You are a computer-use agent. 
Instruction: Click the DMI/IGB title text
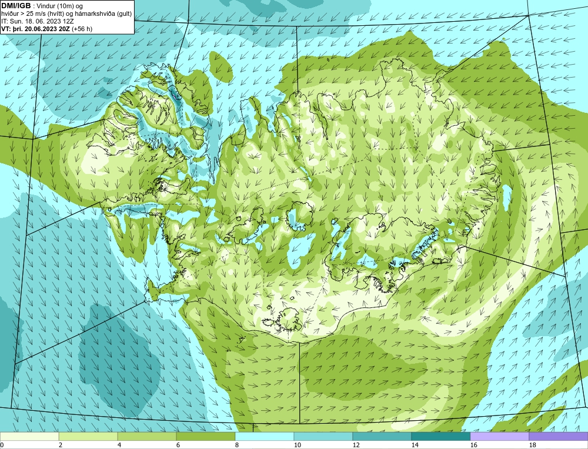[16, 6]
